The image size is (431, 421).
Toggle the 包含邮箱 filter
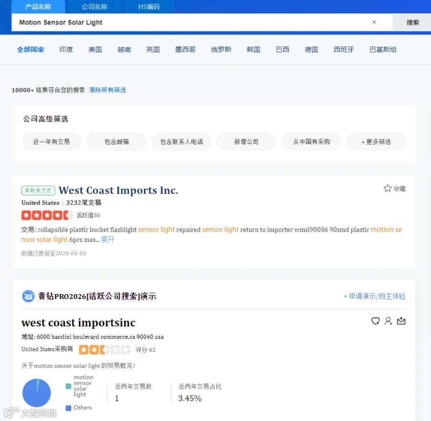[x=116, y=142]
